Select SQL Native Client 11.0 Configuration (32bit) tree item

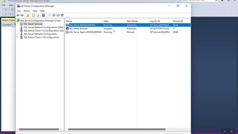click(x=44, y=31)
